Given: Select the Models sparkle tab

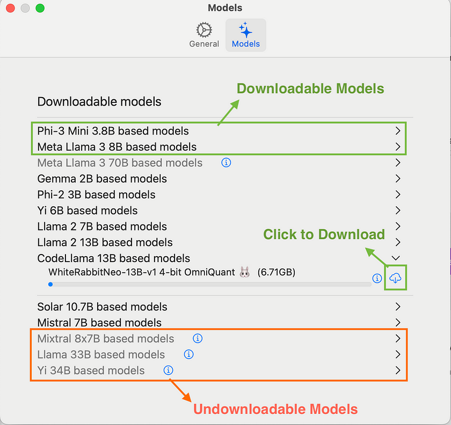Looking at the screenshot, I should (246, 35).
